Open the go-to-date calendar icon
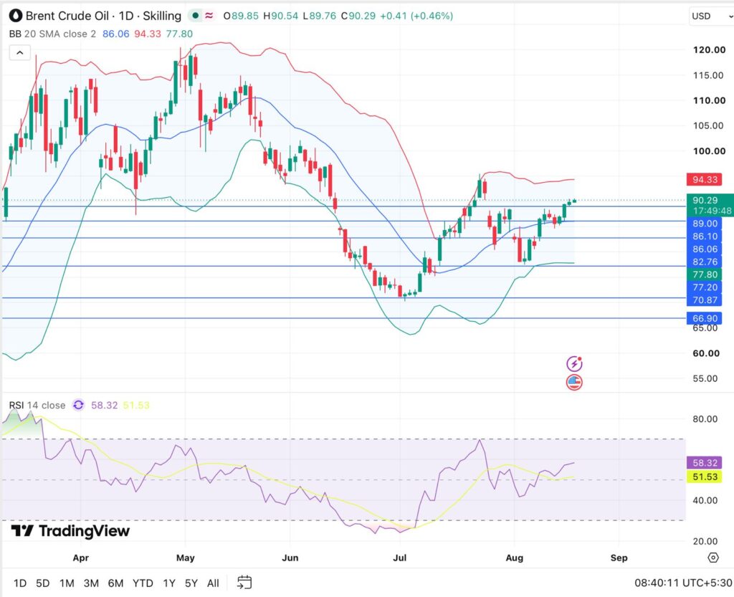Viewport: 734px width, 597px height. coord(244,583)
